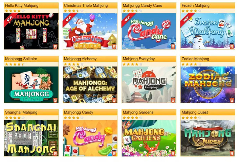Click the star rating under Zodiac Mahjong
The image size is (237, 162).
click(191, 64)
